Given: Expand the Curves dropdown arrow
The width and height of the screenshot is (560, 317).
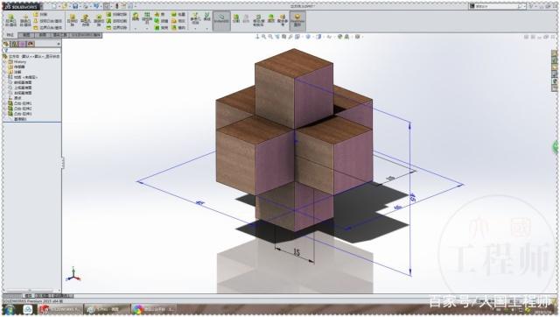Looking at the screenshot, I should pyautogui.click(x=206, y=28).
